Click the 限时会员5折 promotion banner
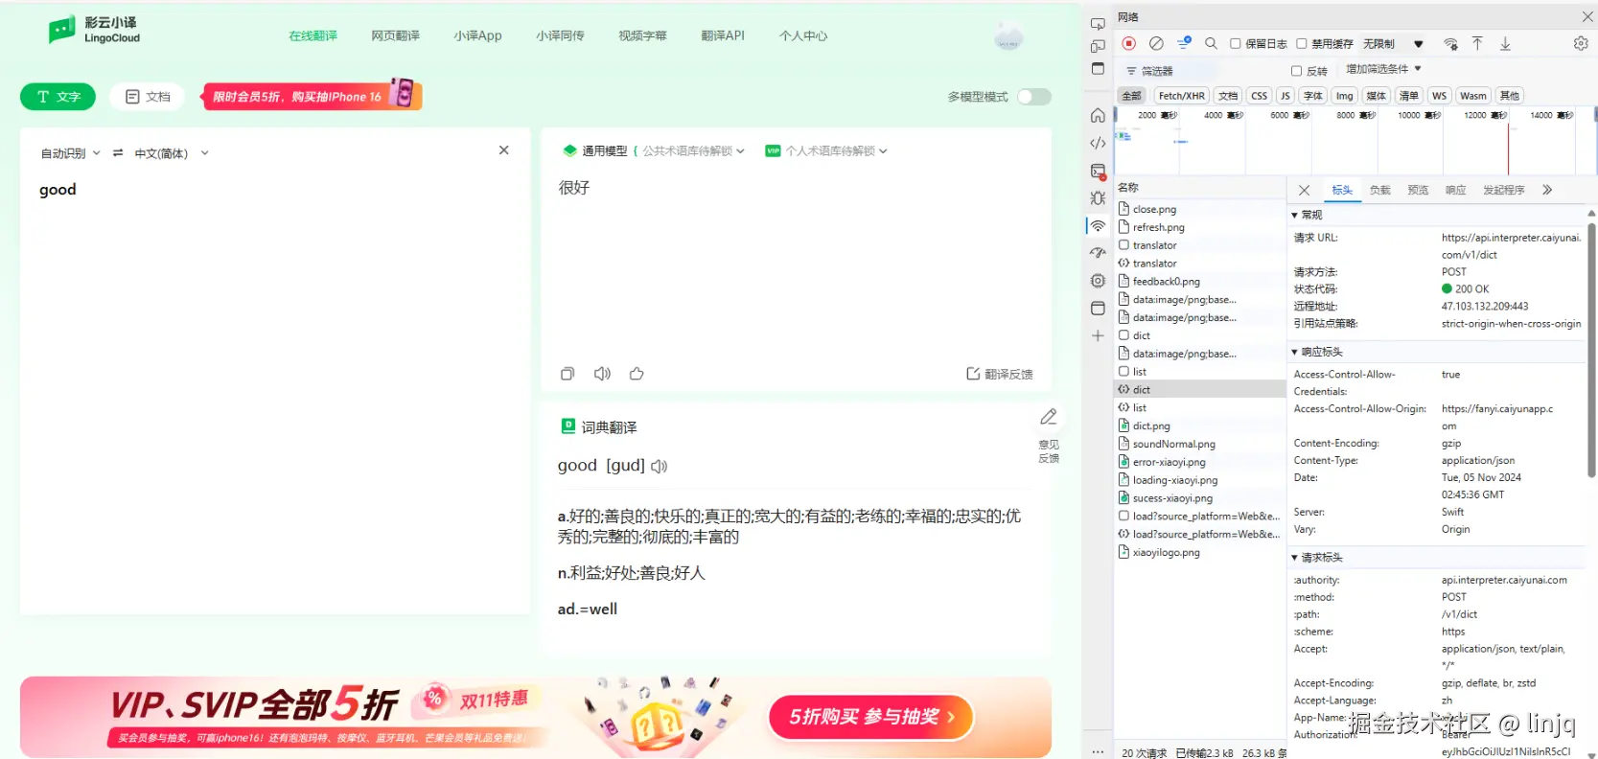 311,95
